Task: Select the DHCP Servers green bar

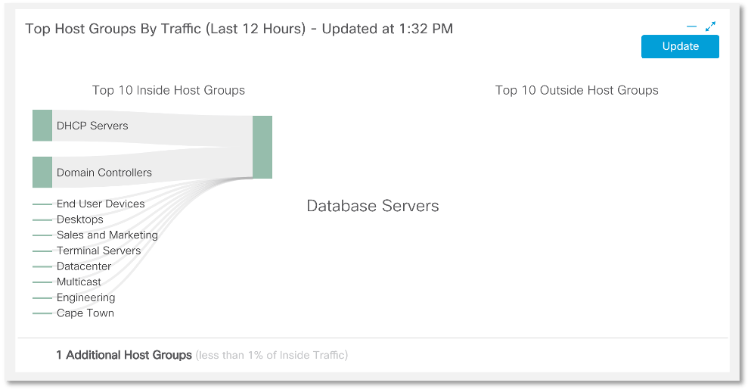Action: 42,126
